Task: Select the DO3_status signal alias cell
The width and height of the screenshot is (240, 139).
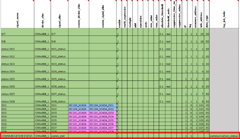Action: click(59, 62)
